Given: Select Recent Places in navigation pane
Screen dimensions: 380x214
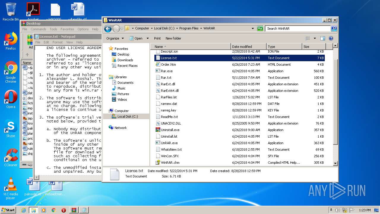Looking at the screenshot, I should tap(127, 66).
